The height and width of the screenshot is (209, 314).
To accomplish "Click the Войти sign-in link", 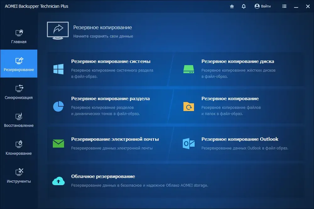I will [266, 6].
